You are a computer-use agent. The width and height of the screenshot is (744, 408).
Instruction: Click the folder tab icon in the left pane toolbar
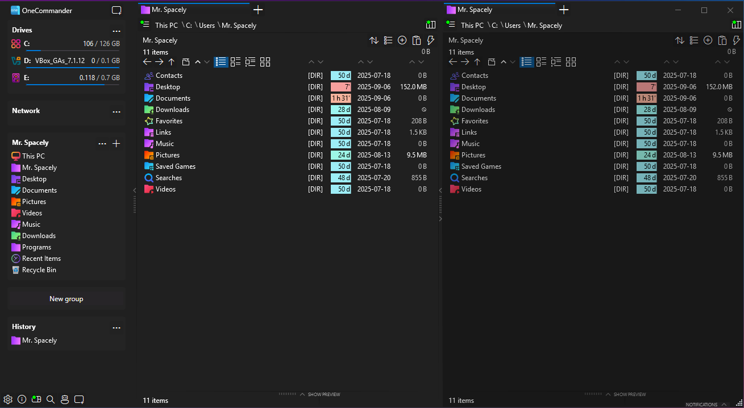click(186, 62)
